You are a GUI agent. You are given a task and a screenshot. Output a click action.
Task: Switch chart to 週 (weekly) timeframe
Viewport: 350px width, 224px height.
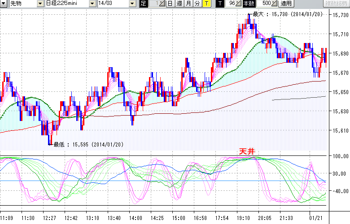[179, 4]
